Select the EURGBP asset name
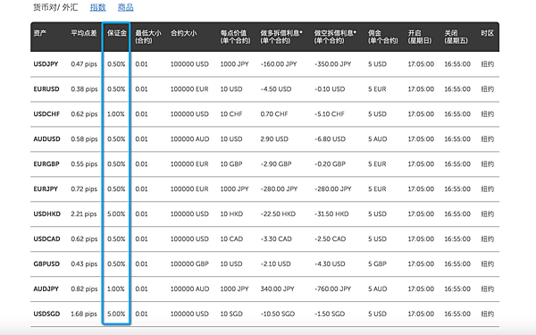The image size is (536, 335). (x=46, y=163)
